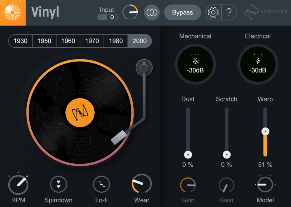Adjust the Warp slider handle

(265, 131)
